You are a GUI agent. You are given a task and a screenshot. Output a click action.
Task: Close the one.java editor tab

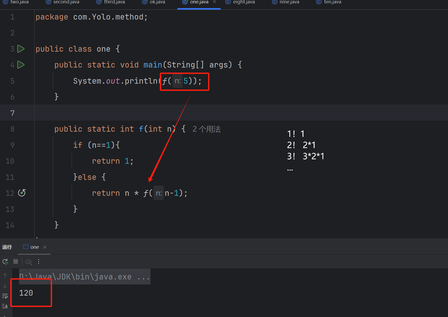pos(214,2)
